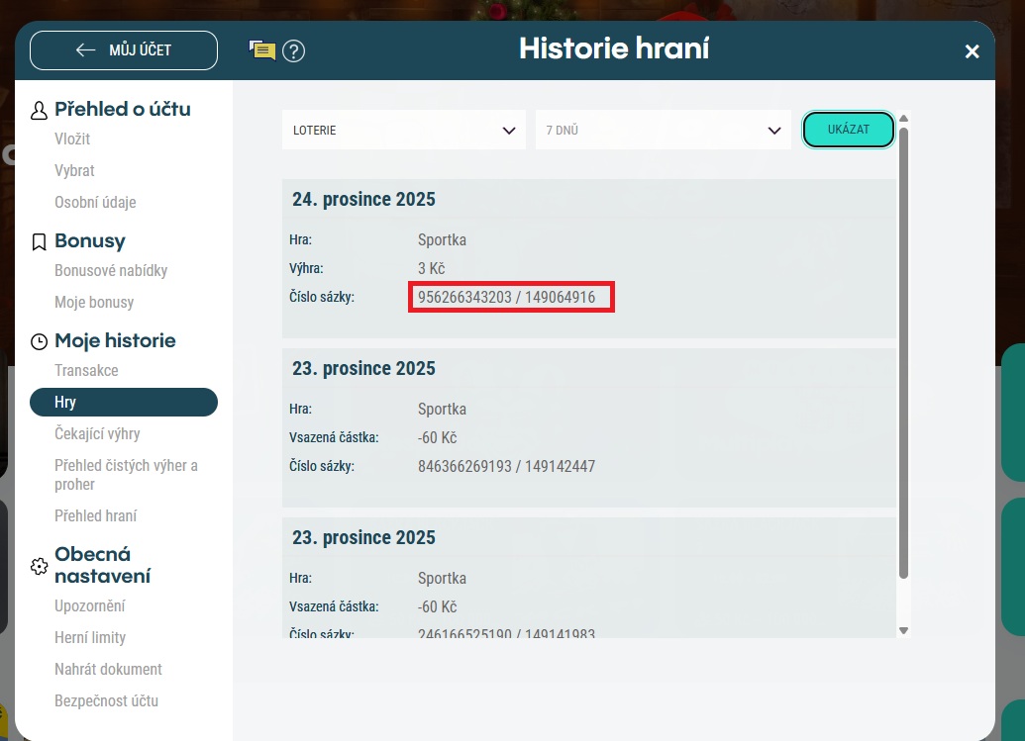The image size is (1025, 741).
Task: Click the Bonusy bookmark icon
Action: [39, 241]
